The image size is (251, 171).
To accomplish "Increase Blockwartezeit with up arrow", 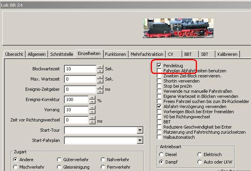I will tap(100, 66).
